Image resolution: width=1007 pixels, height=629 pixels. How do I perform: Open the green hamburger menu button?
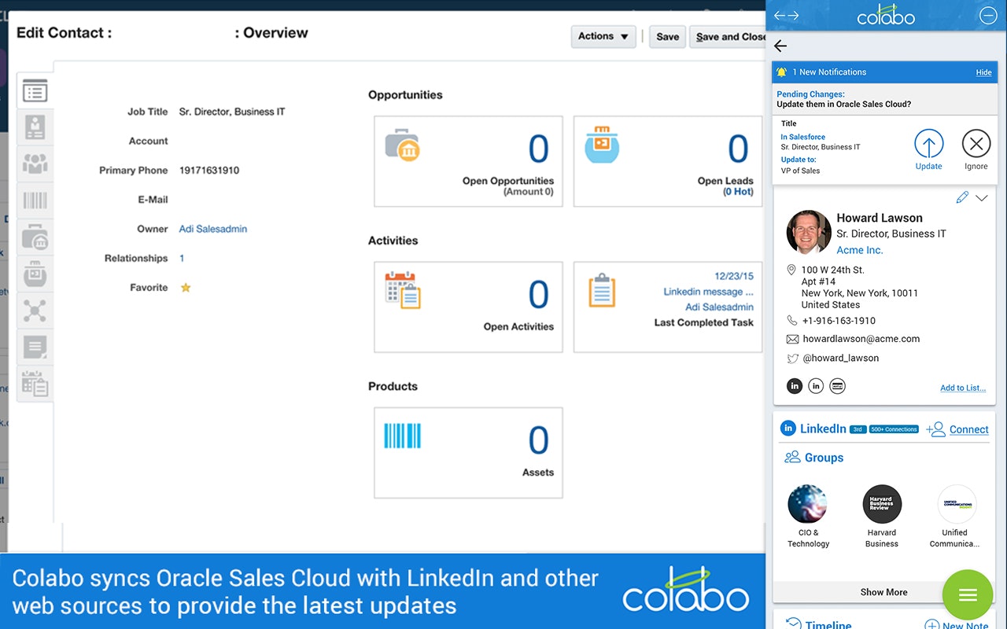tap(968, 595)
